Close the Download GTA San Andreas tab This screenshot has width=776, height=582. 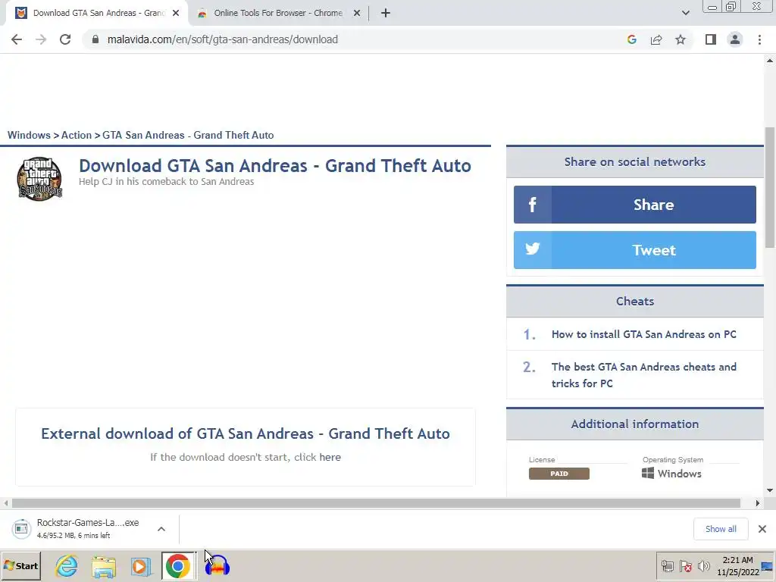click(x=176, y=14)
